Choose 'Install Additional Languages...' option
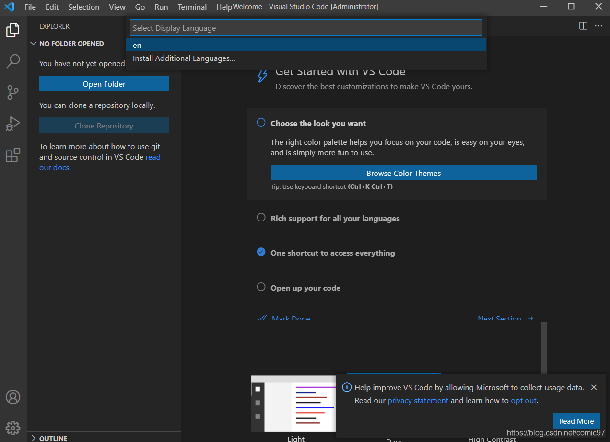The height and width of the screenshot is (442, 610). pos(306,58)
